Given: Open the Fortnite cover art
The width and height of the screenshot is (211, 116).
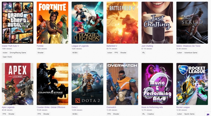Looking at the screenshot, I should [x=53, y=23].
